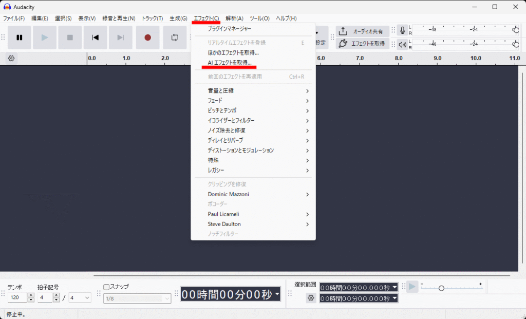Open the main time display format dropdown

coord(277,294)
